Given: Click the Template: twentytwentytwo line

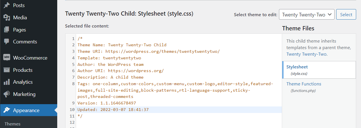Looking at the screenshot, I should [109, 58].
